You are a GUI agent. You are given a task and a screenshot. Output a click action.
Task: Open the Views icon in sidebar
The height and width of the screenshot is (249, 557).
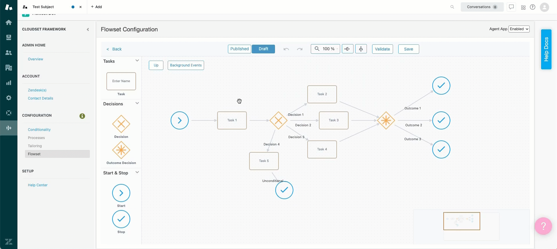point(9,37)
